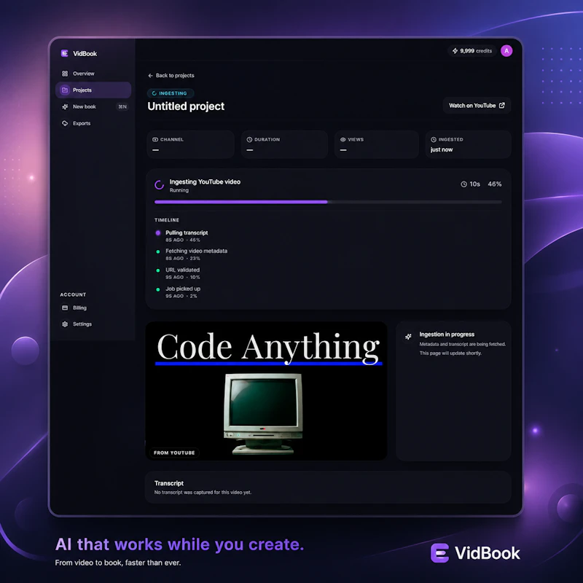Image resolution: width=583 pixels, height=583 pixels.
Task: Go Back to projects
Action: [171, 76]
